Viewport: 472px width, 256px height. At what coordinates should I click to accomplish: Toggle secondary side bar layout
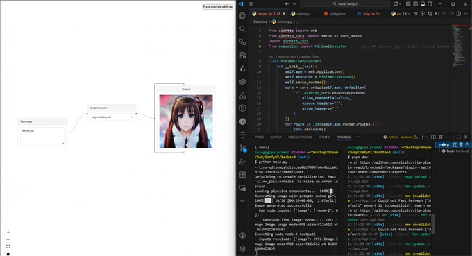(430, 4)
